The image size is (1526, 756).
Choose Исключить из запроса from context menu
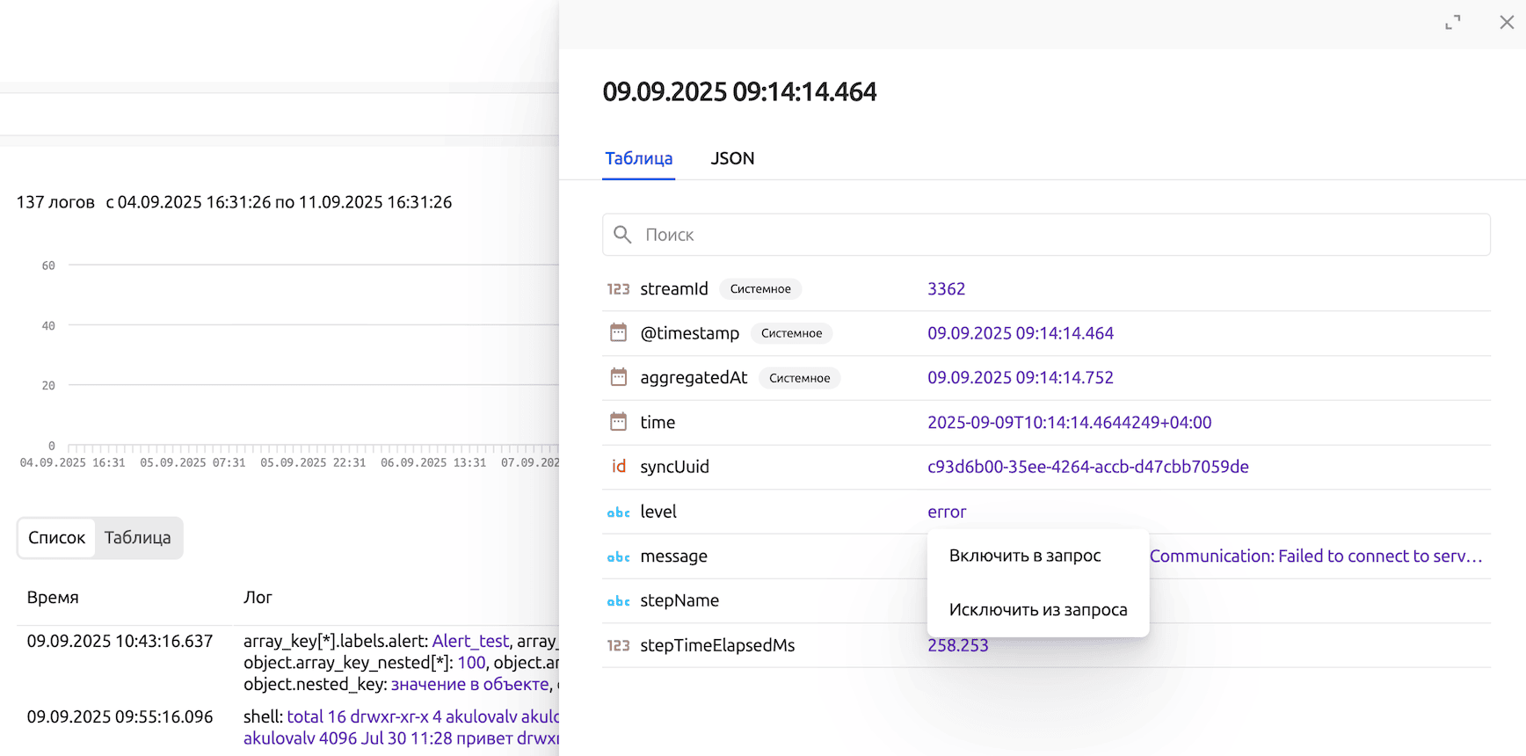pyautogui.click(x=1037, y=610)
